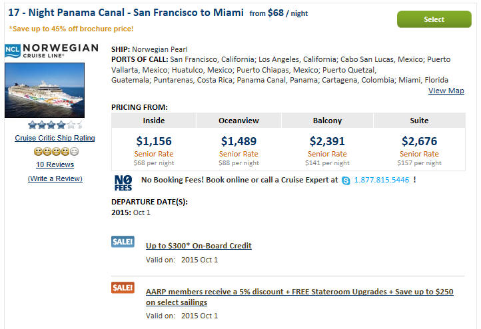Image resolution: width=481 pixels, height=329 pixels.
Task: Select the Inside $1,156 price
Action: pos(154,141)
